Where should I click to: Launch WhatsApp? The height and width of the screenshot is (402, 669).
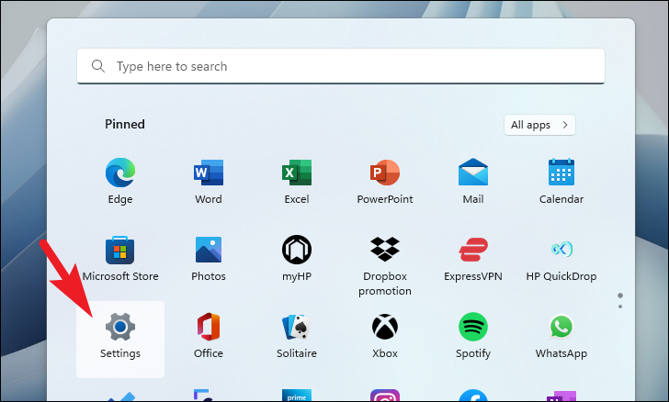click(x=561, y=327)
